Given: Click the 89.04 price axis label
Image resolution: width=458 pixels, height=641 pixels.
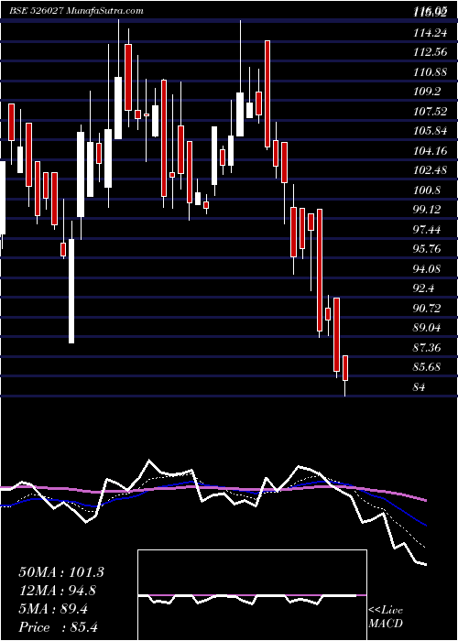Looking at the screenshot, I should click(x=427, y=328).
